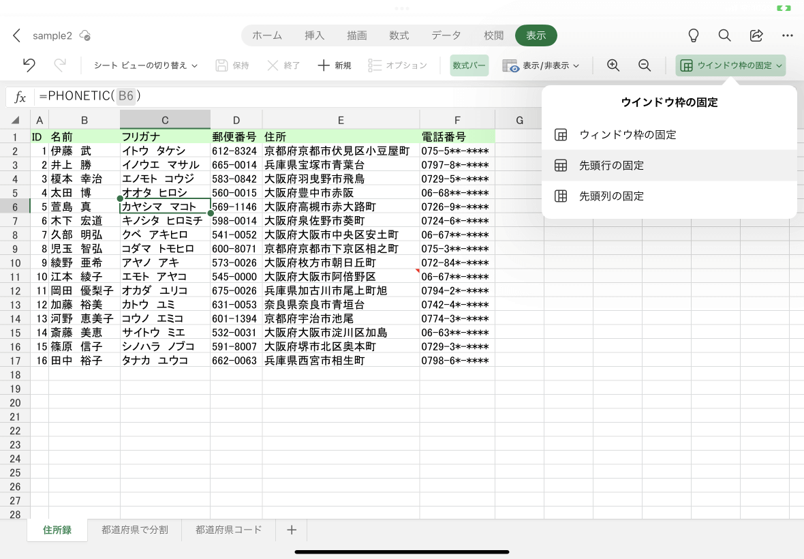
Task: Click cell サイトウ ミエ
Action: click(165, 332)
